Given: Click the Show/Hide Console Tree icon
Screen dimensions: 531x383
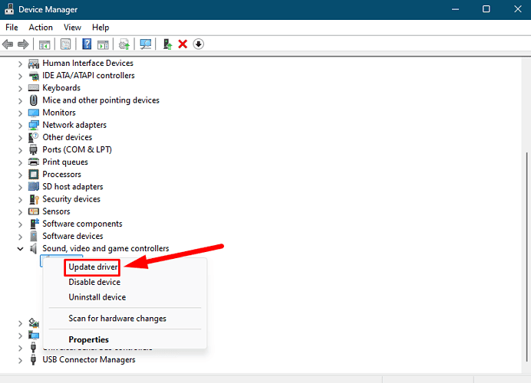Looking at the screenshot, I should (x=45, y=44).
